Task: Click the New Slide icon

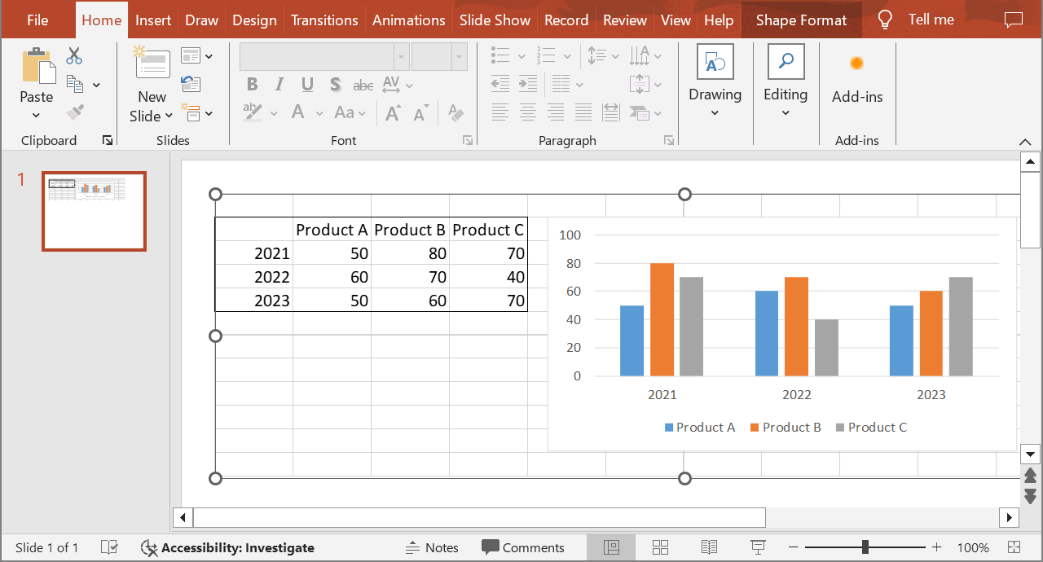Action: pyautogui.click(x=152, y=65)
